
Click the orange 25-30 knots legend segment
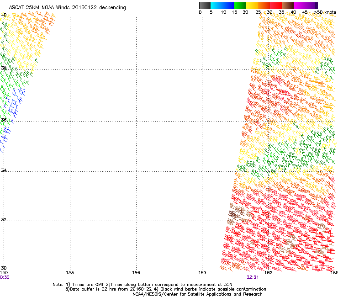264,5
